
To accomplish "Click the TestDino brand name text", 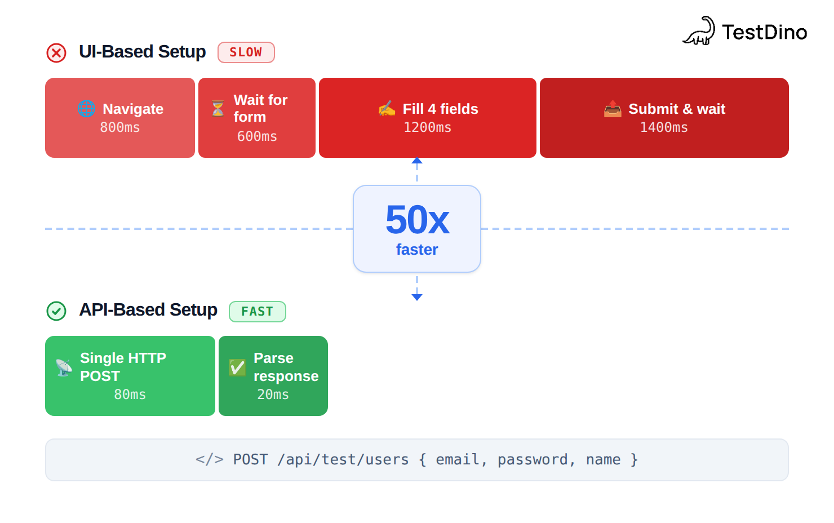I will coord(764,32).
